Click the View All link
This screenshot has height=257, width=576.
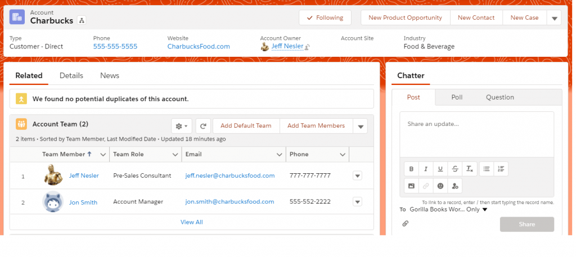click(192, 222)
